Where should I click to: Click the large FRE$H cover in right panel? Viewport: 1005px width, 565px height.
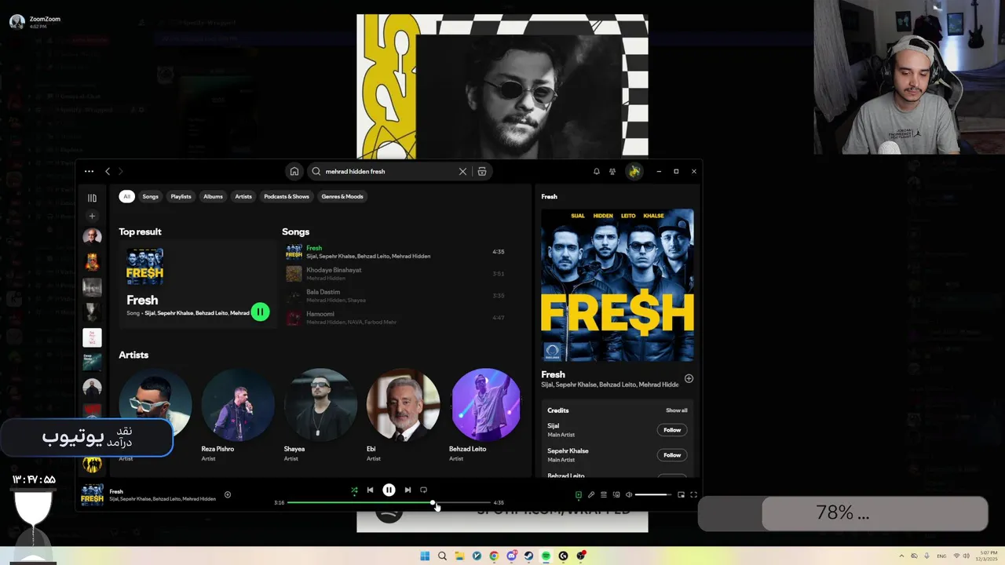(x=617, y=285)
